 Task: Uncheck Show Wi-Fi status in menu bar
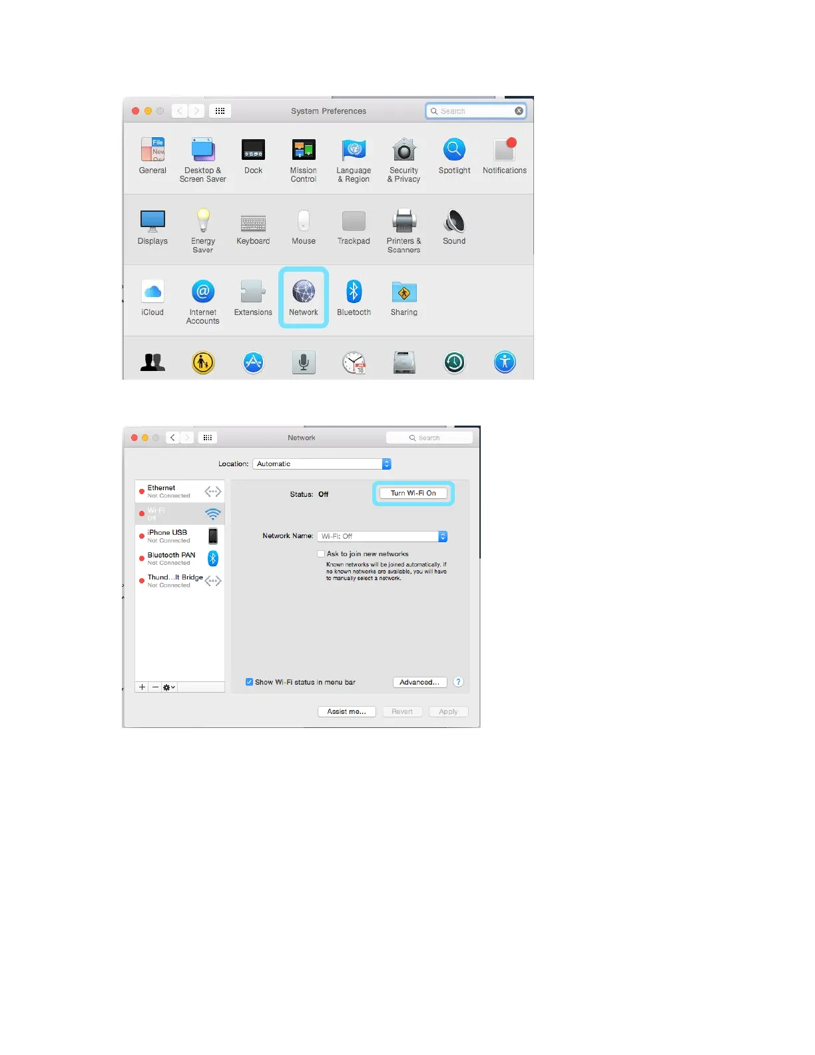pyautogui.click(x=249, y=682)
